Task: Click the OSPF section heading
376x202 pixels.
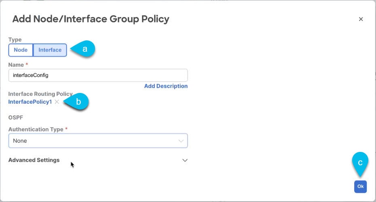Action: (16, 118)
